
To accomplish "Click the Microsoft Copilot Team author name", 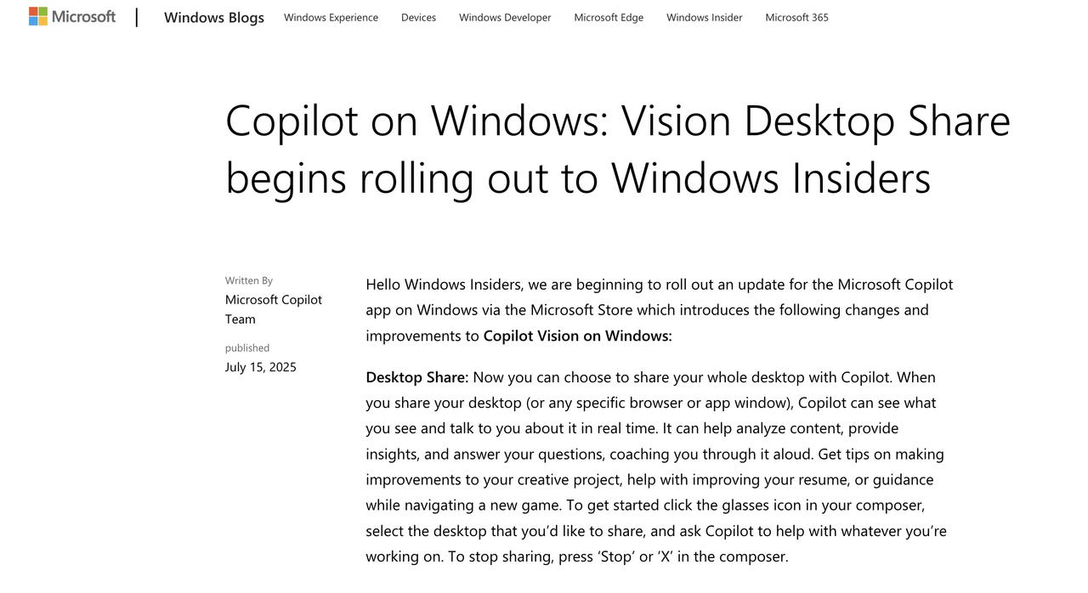I will [x=274, y=309].
